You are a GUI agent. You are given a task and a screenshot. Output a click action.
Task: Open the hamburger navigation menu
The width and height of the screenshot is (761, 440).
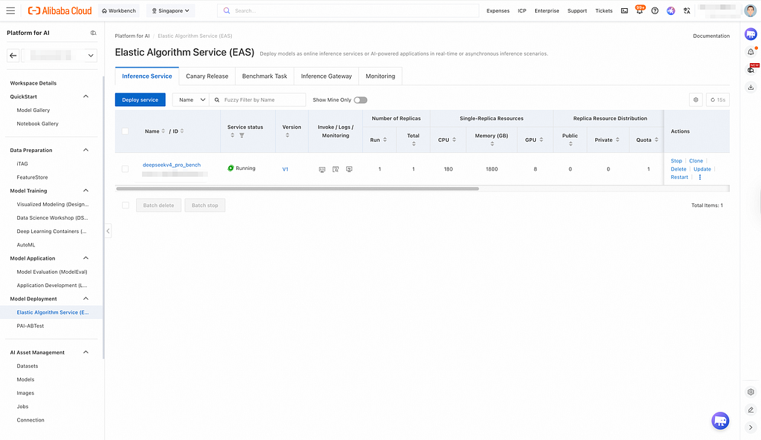click(10, 10)
